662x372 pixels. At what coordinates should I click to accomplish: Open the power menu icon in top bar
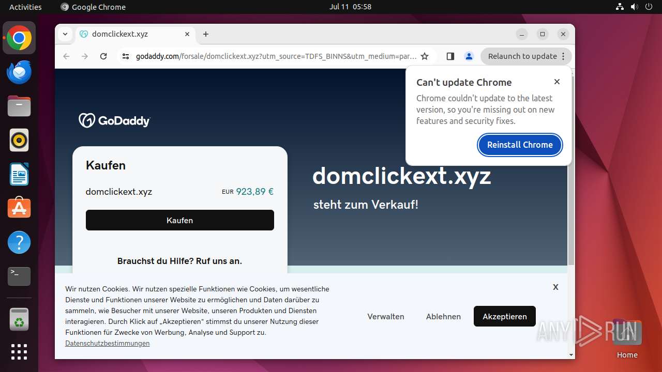coord(649,7)
